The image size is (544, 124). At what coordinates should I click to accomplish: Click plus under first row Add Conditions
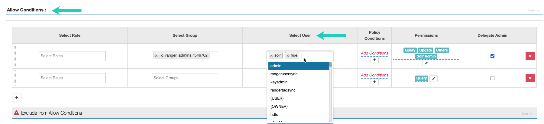click(x=374, y=60)
